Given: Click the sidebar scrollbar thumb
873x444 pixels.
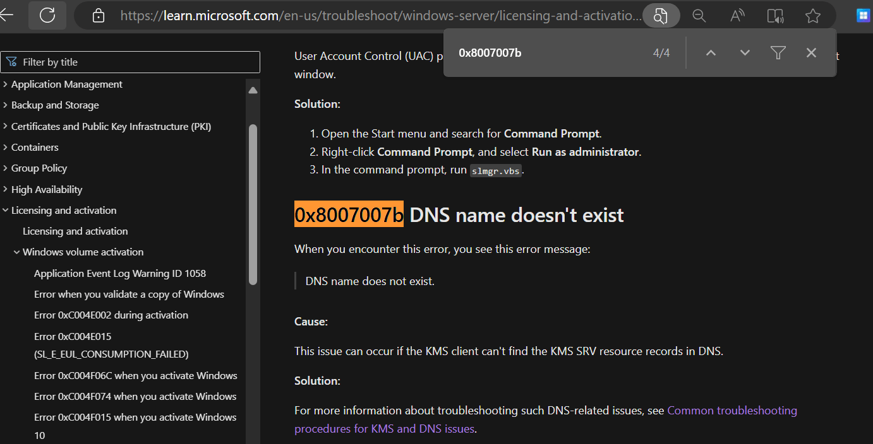Looking at the screenshot, I should tap(253, 204).
